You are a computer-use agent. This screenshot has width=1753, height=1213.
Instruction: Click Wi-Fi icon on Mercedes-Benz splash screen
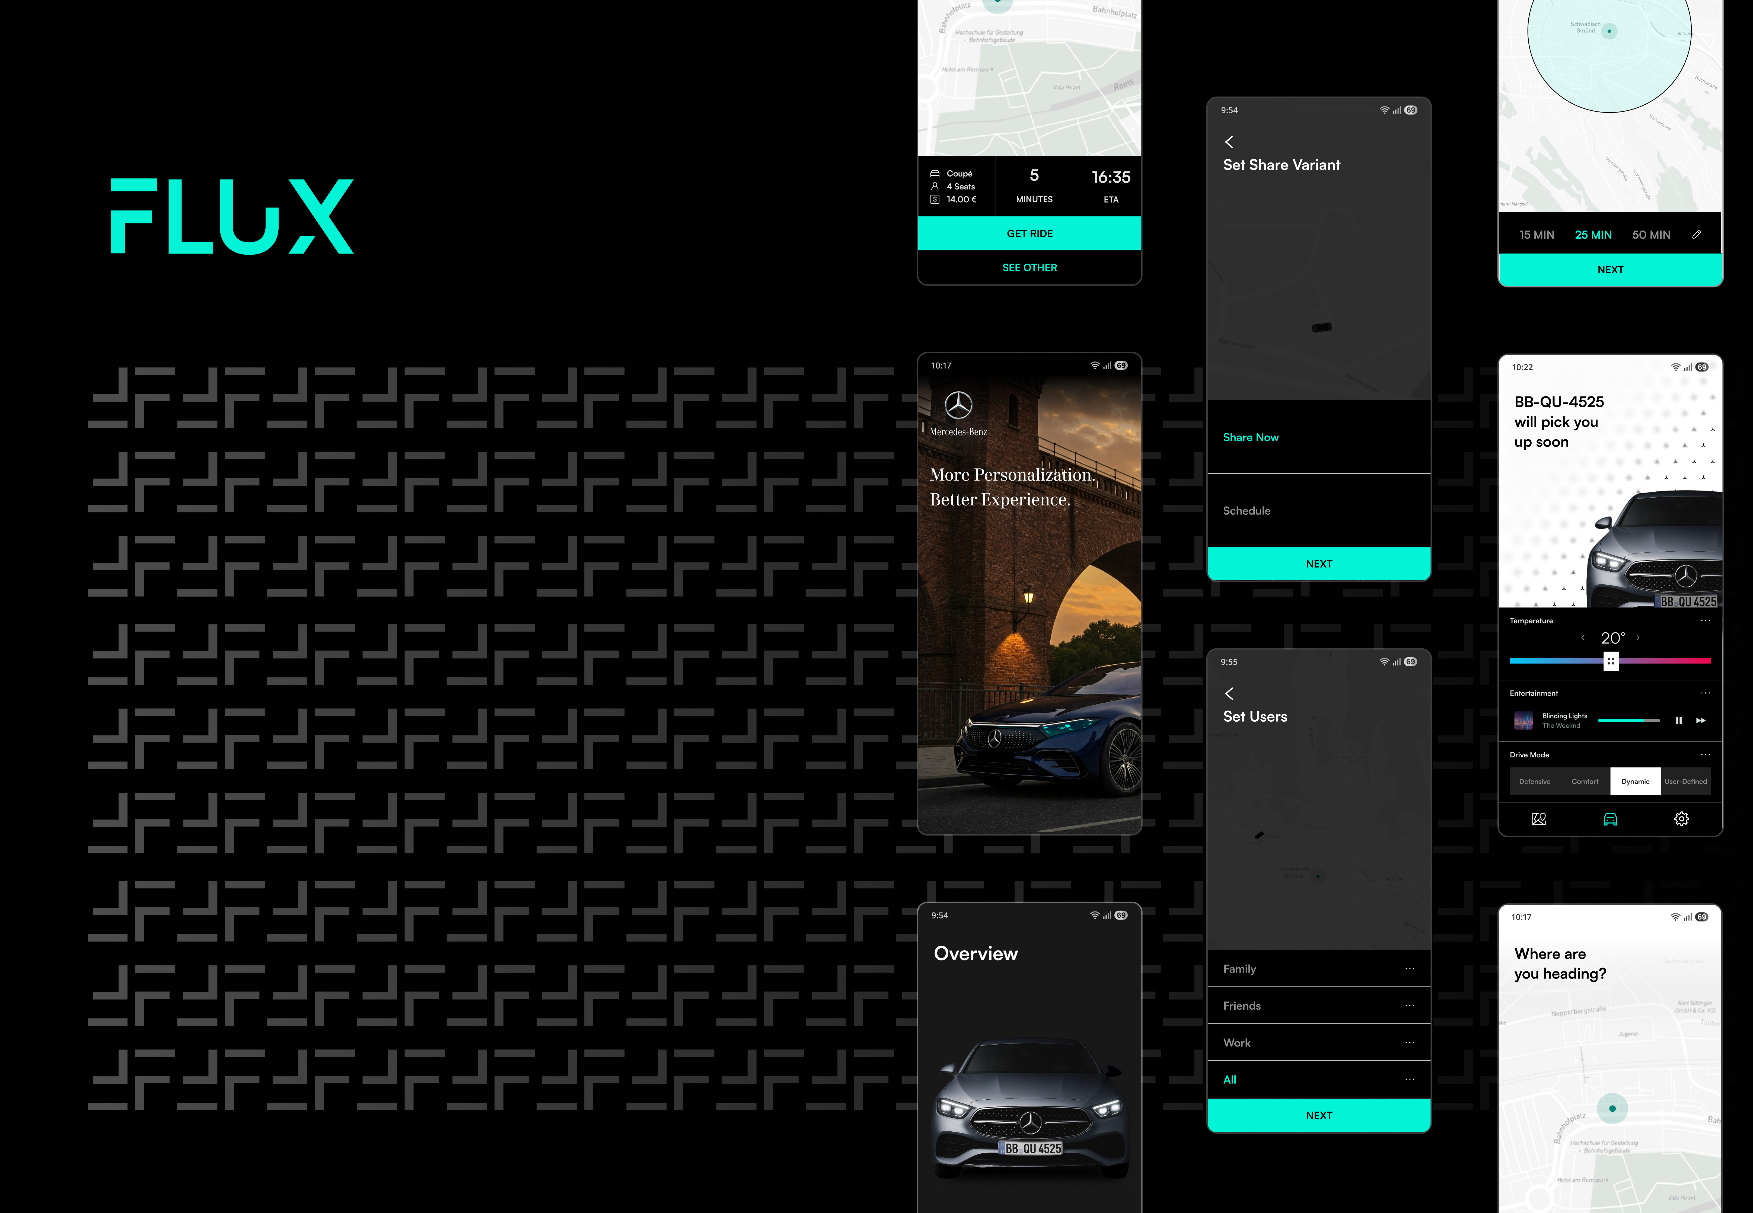[1095, 366]
